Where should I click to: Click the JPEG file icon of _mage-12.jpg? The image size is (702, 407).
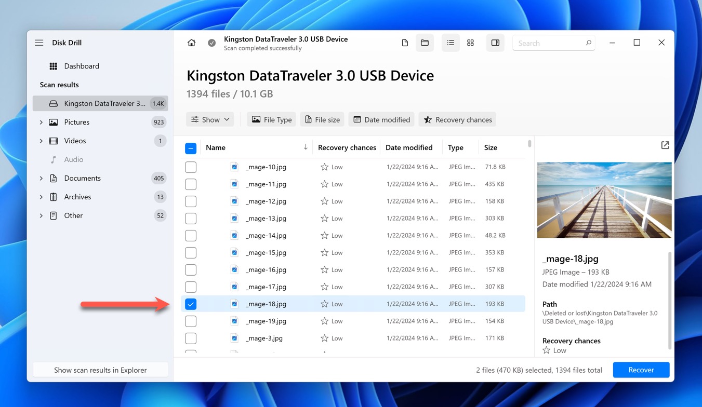click(x=235, y=201)
